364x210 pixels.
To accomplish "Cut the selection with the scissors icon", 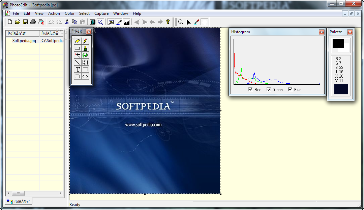I will (67, 22).
